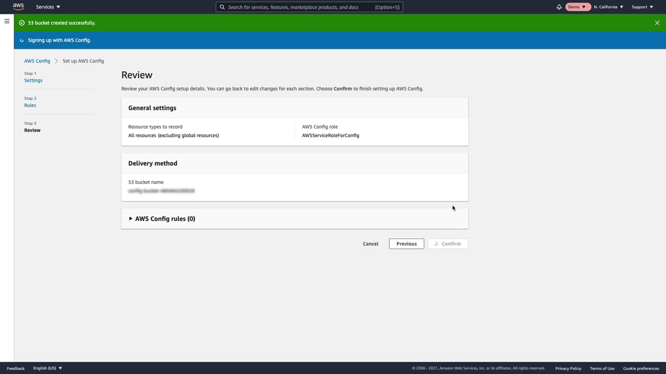Click the Cancel button
Image resolution: width=666 pixels, height=374 pixels.
point(370,244)
